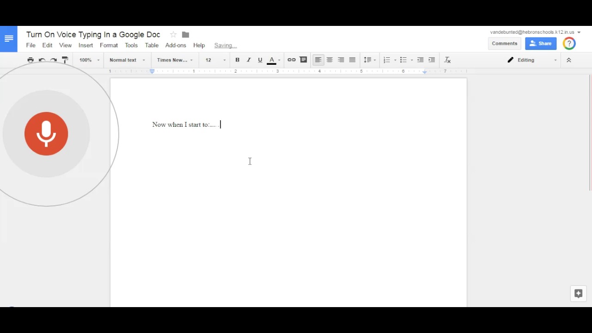Open the Explore button at bottom right

578,294
